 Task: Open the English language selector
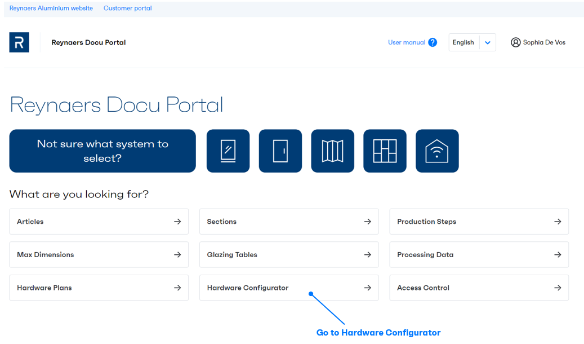[472, 42]
